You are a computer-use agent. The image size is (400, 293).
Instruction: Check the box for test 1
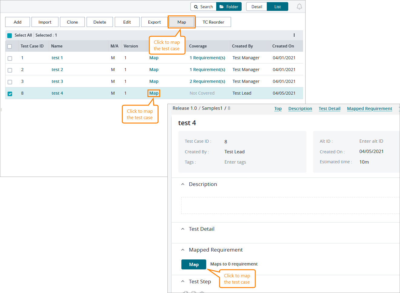10,58
